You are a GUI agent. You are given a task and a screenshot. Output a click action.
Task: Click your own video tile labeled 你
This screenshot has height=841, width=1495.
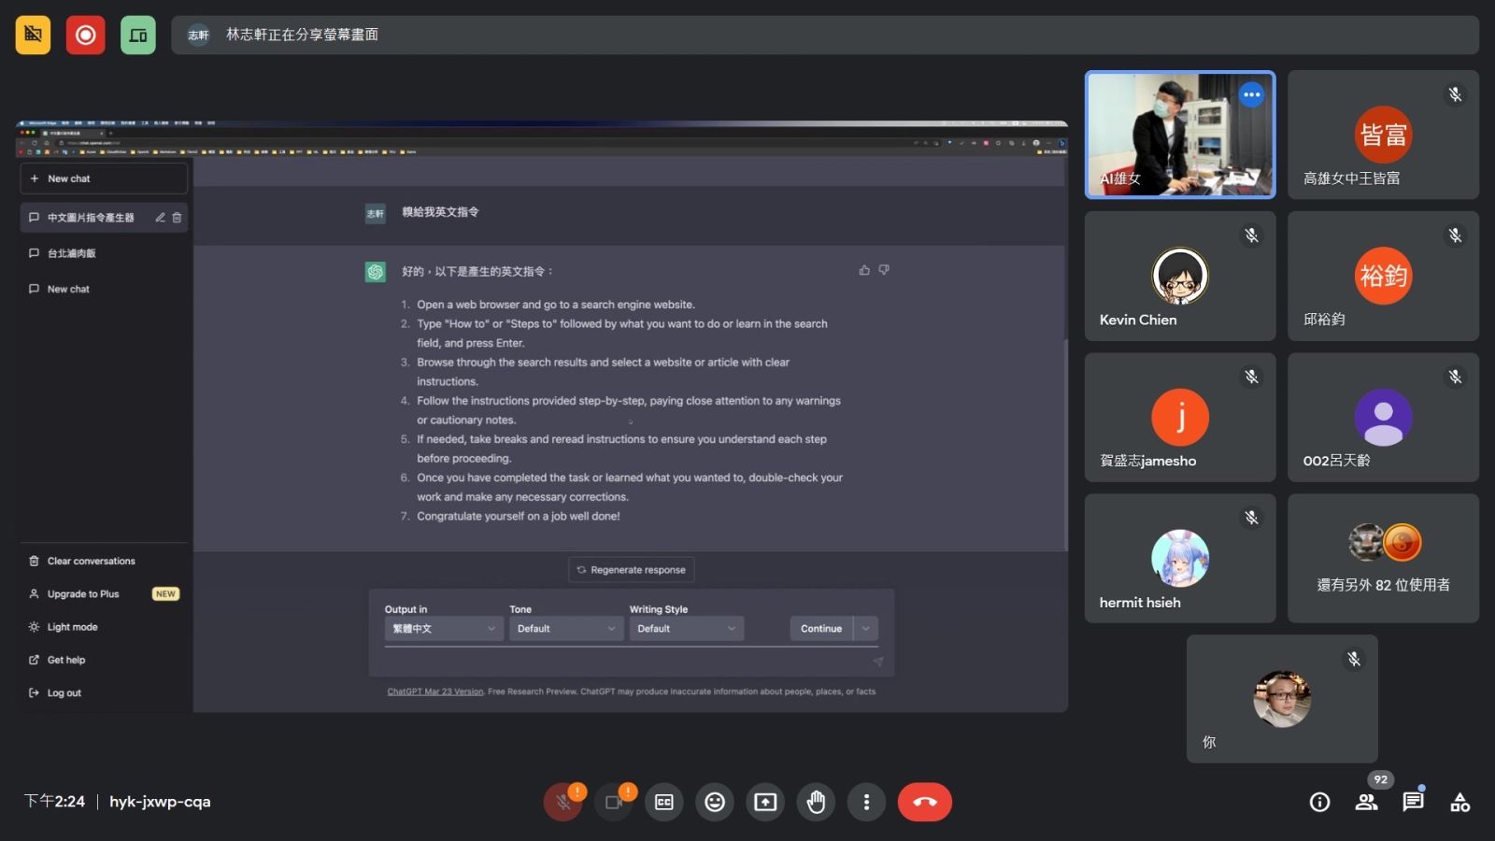1282,699
